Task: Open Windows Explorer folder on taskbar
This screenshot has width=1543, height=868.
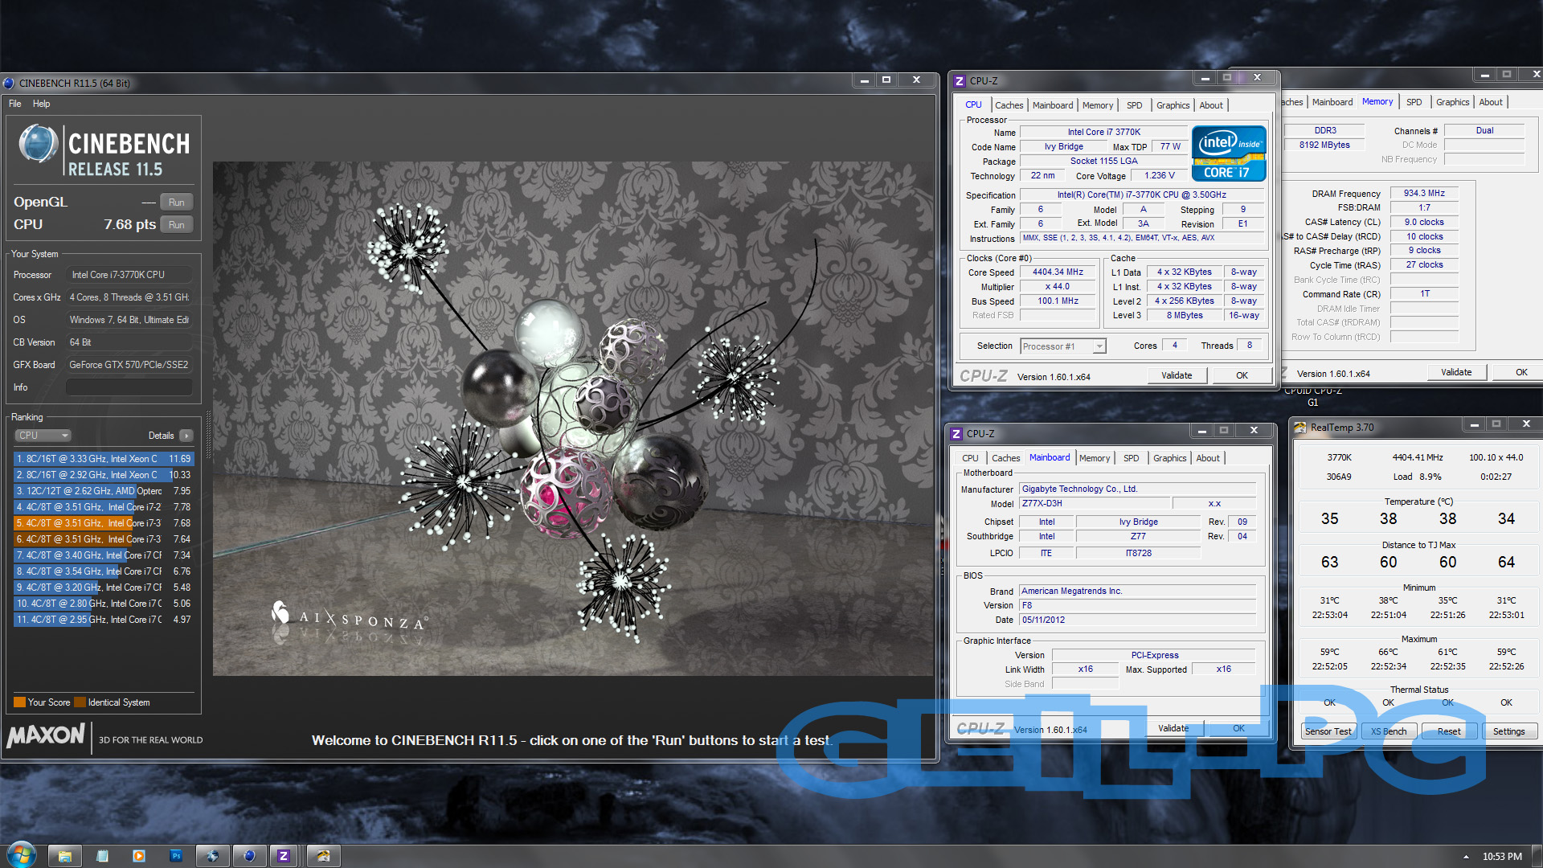Action: coord(65,856)
